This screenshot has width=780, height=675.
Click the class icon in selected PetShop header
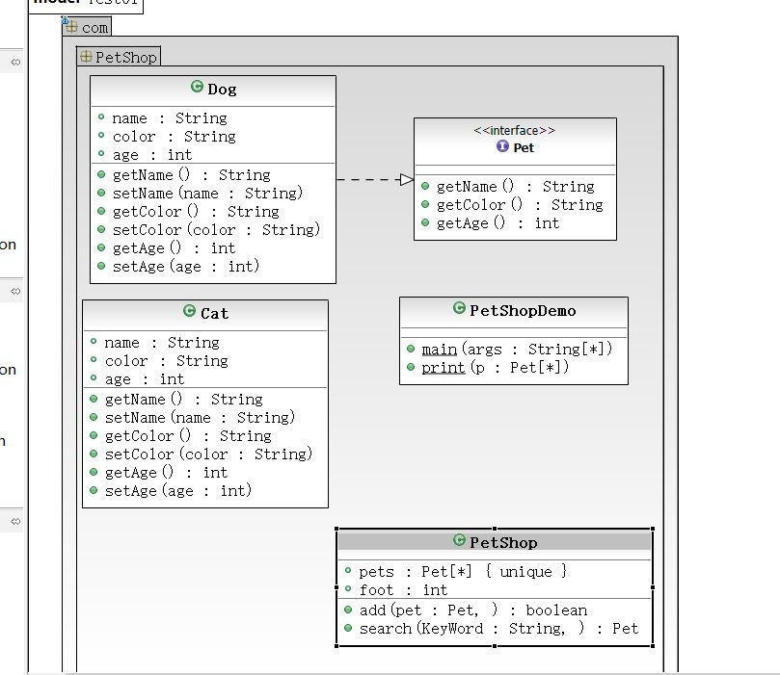pos(459,540)
